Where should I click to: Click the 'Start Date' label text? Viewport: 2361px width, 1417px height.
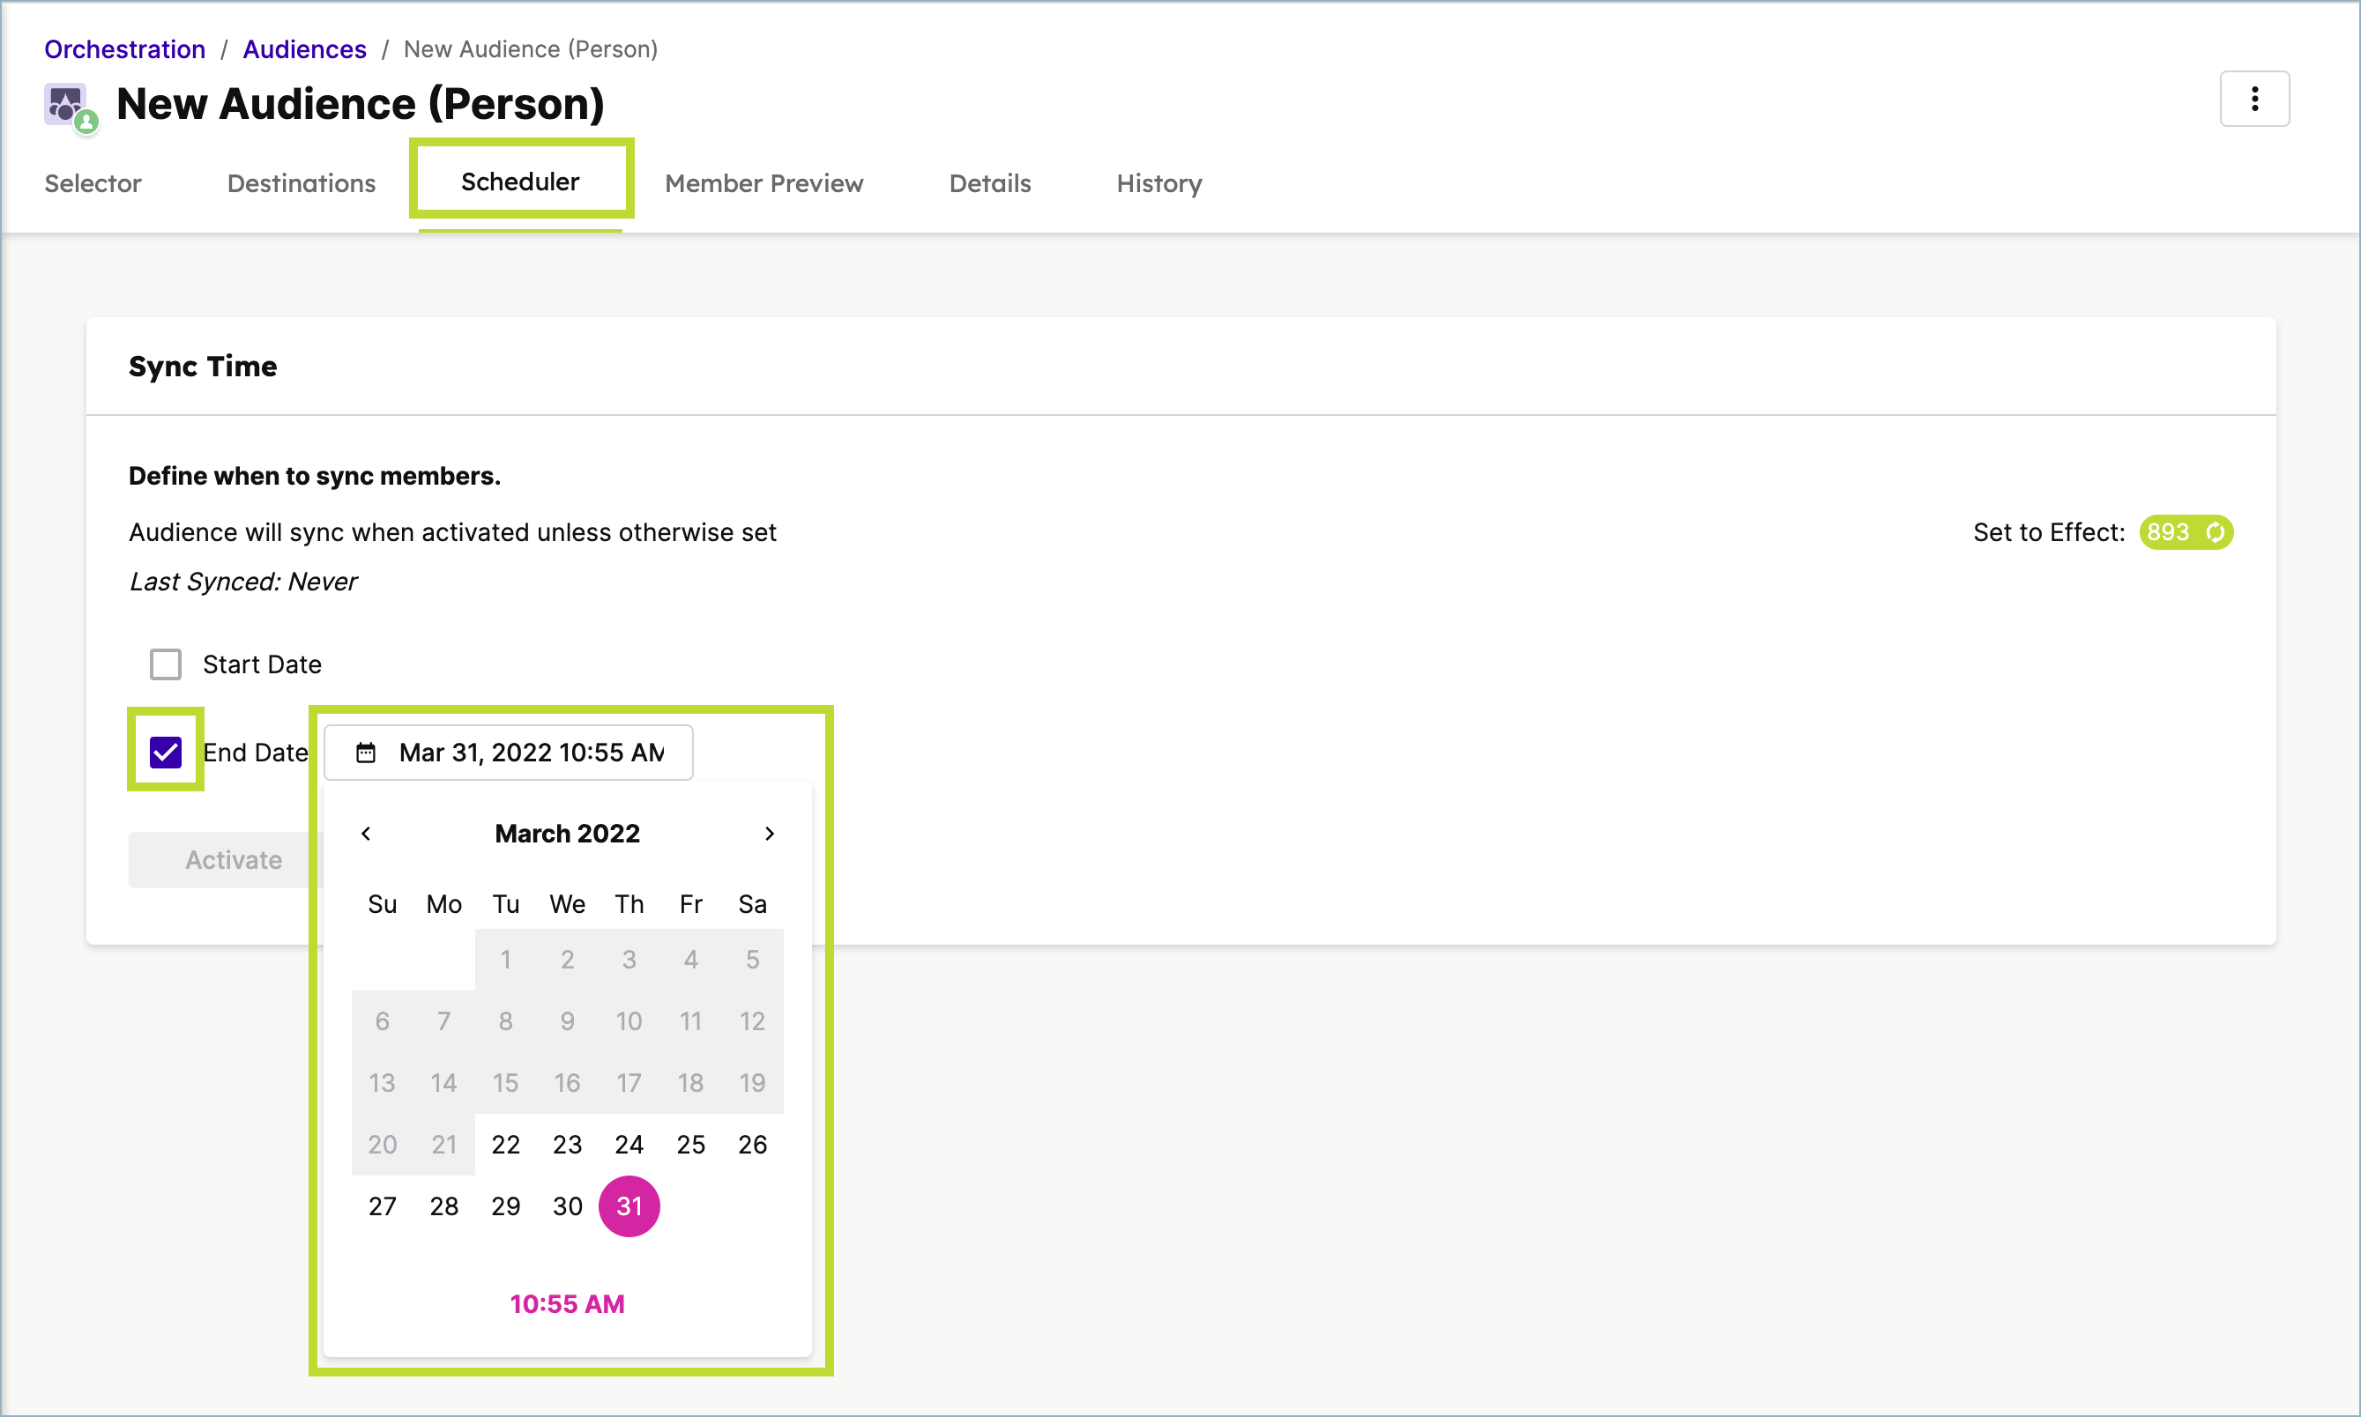[262, 664]
